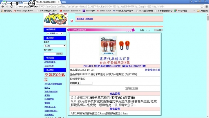Click the 產品櫥窗 sidebar header

click(x=55, y=70)
